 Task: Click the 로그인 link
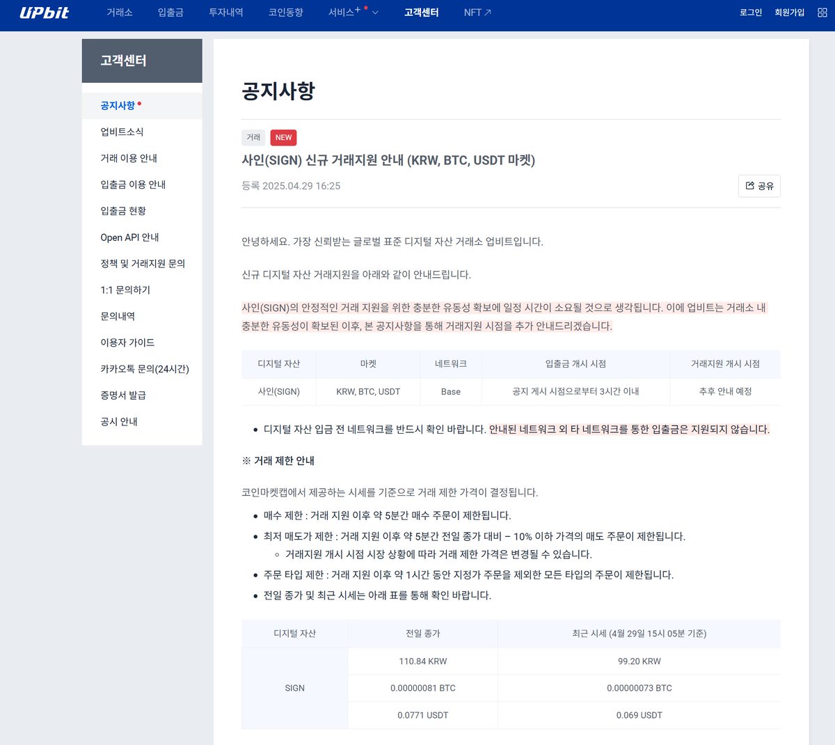pyautogui.click(x=751, y=13)
